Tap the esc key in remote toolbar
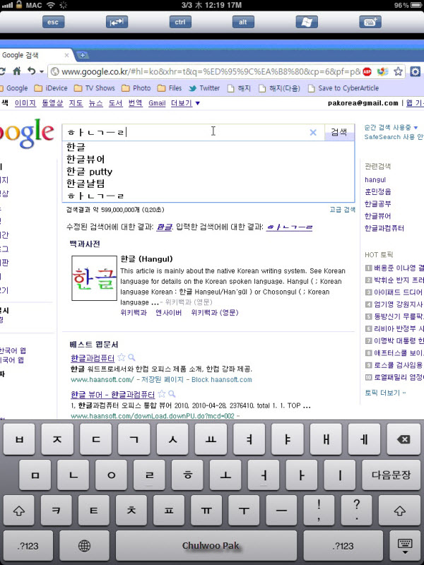This screenshot has height=565, width=424. point(53,22)
